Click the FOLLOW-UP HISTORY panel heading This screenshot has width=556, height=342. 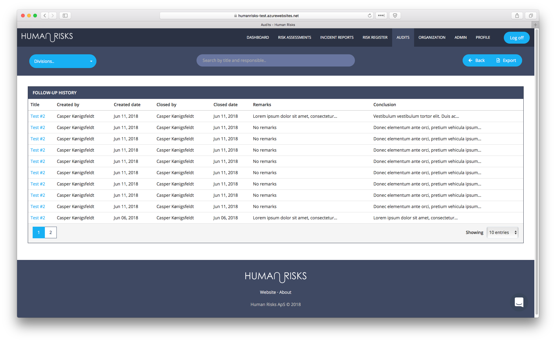(55, 93)
